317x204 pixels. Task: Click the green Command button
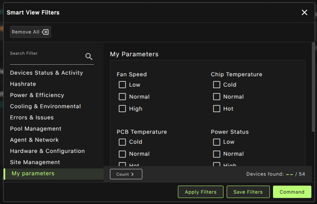point(292,192)
